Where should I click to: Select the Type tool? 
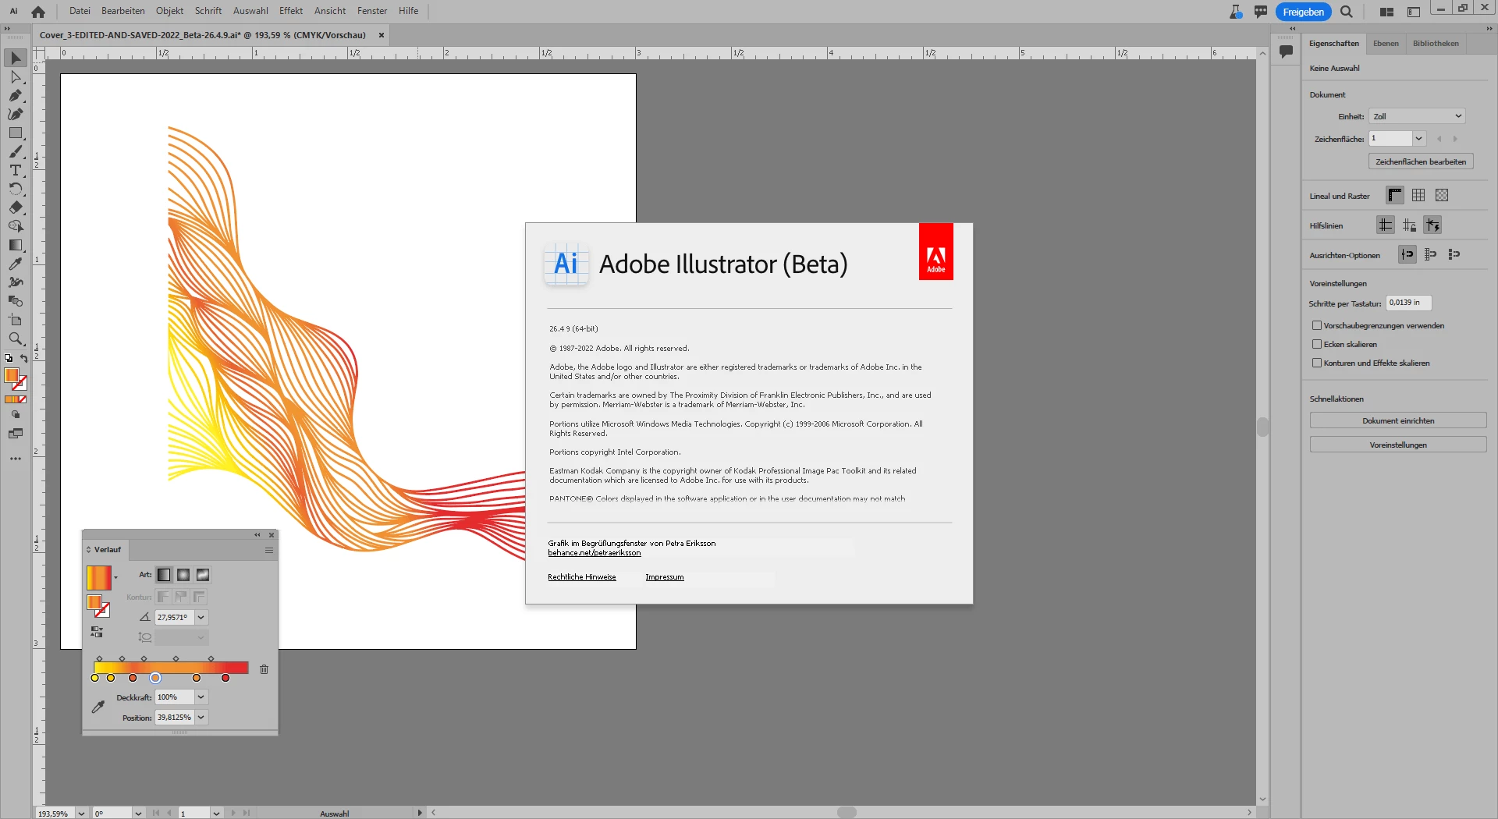click(16, 171)
